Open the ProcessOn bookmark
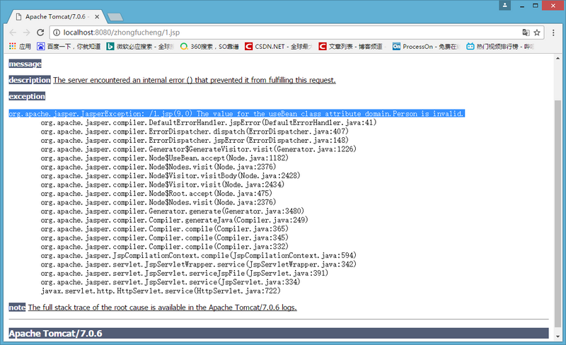This screenshot has height=345, width=566. point(426,46)
